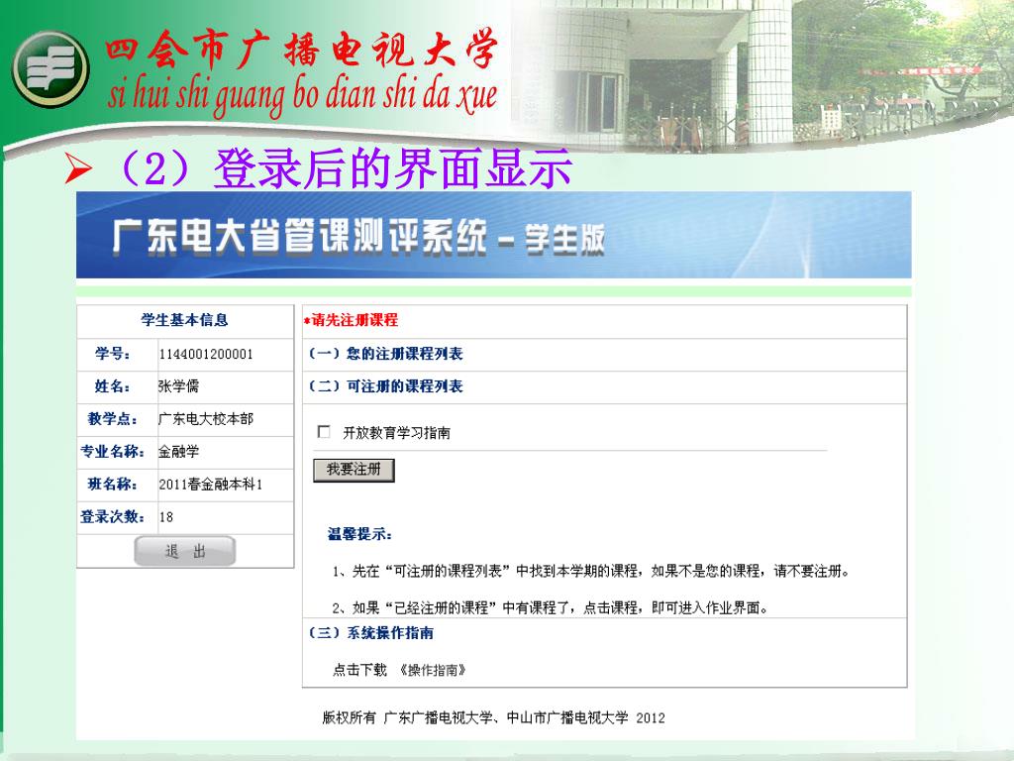Click the 广东电大校本部 teaching site value
The width and height of the screenshot is (1014, 761).
[206, 419]
